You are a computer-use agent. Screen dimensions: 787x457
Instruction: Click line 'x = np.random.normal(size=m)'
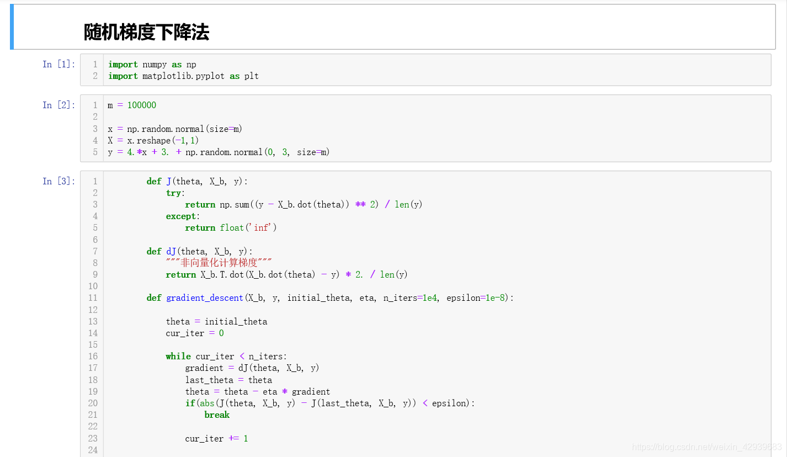[x=175, y=129]
